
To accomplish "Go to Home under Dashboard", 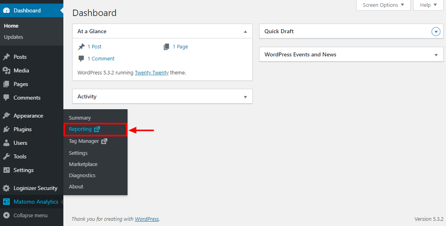I will tap(11, 26).
